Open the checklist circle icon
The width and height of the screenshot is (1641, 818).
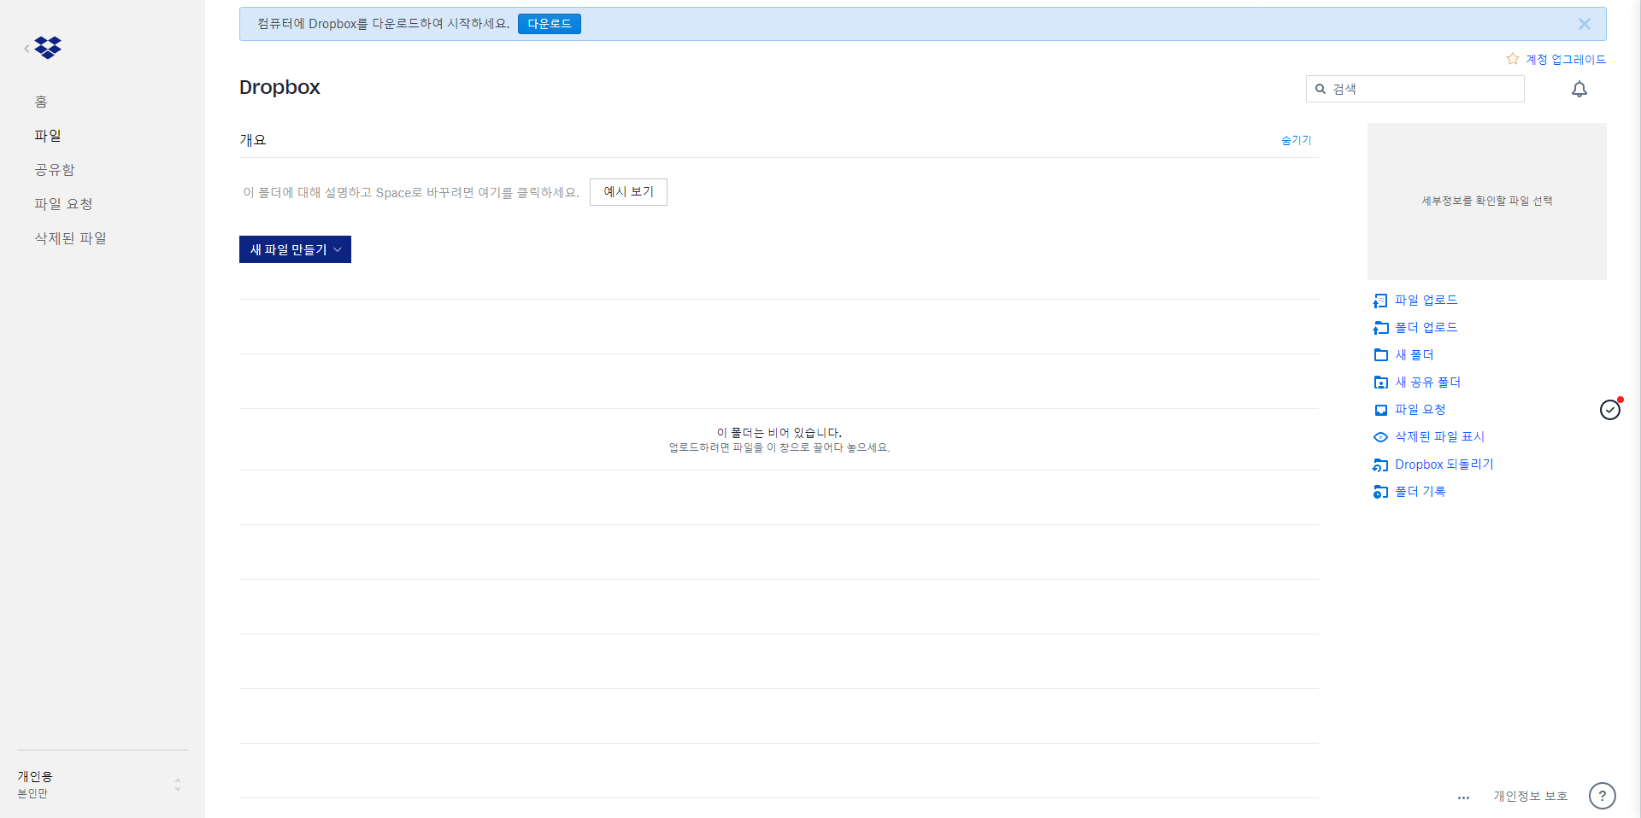[1610, 410]
